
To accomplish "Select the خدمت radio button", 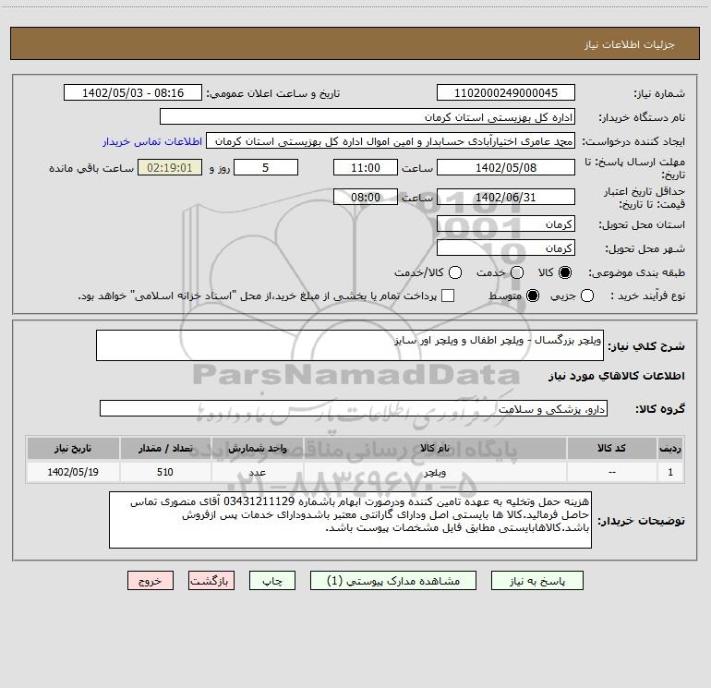I will coord(517,272).
